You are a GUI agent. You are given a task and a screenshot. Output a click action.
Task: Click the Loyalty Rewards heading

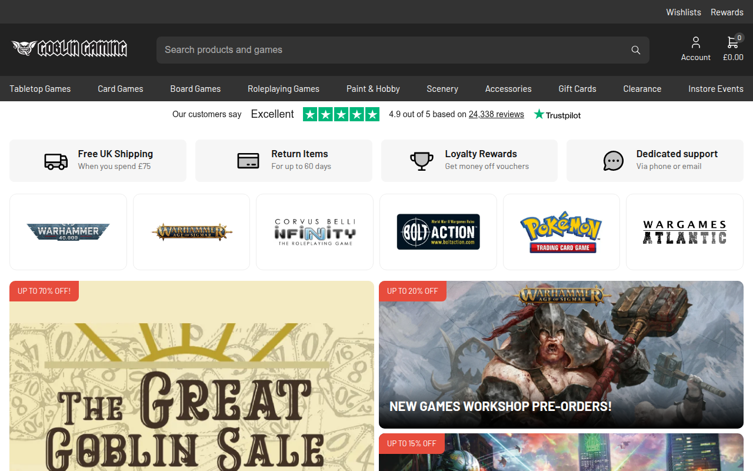coord(481,154)
